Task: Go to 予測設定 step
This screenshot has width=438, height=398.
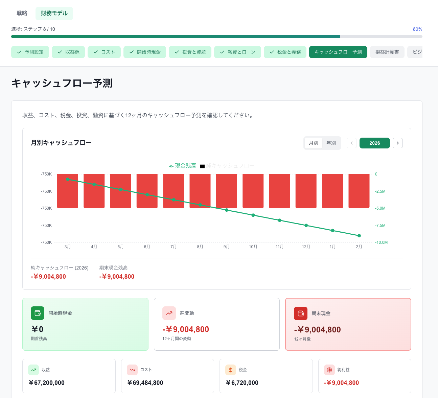Action: 30,52
